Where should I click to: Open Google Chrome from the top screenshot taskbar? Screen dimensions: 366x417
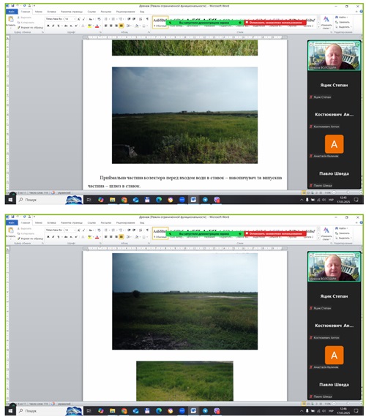(x=124, y=200)
